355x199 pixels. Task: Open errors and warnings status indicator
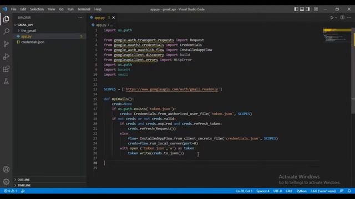(x=11, y=191)
